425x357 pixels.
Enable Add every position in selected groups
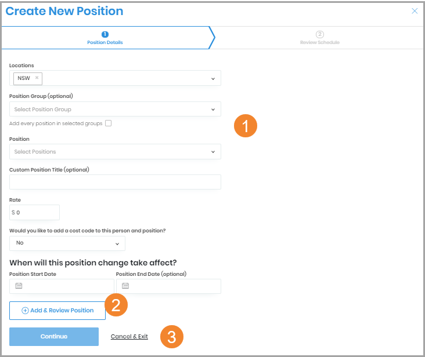click(x=109, y=123)
